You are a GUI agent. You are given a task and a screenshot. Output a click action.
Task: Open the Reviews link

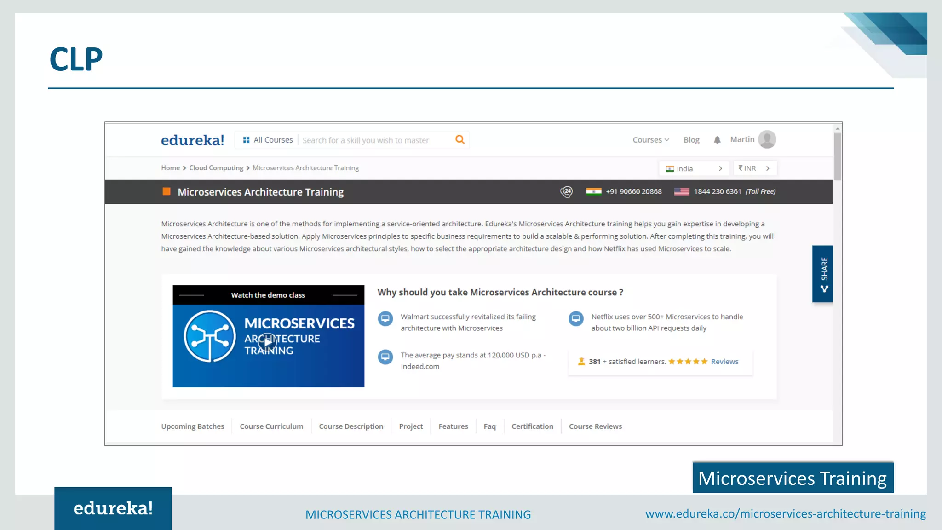click(x=724, y=362)
